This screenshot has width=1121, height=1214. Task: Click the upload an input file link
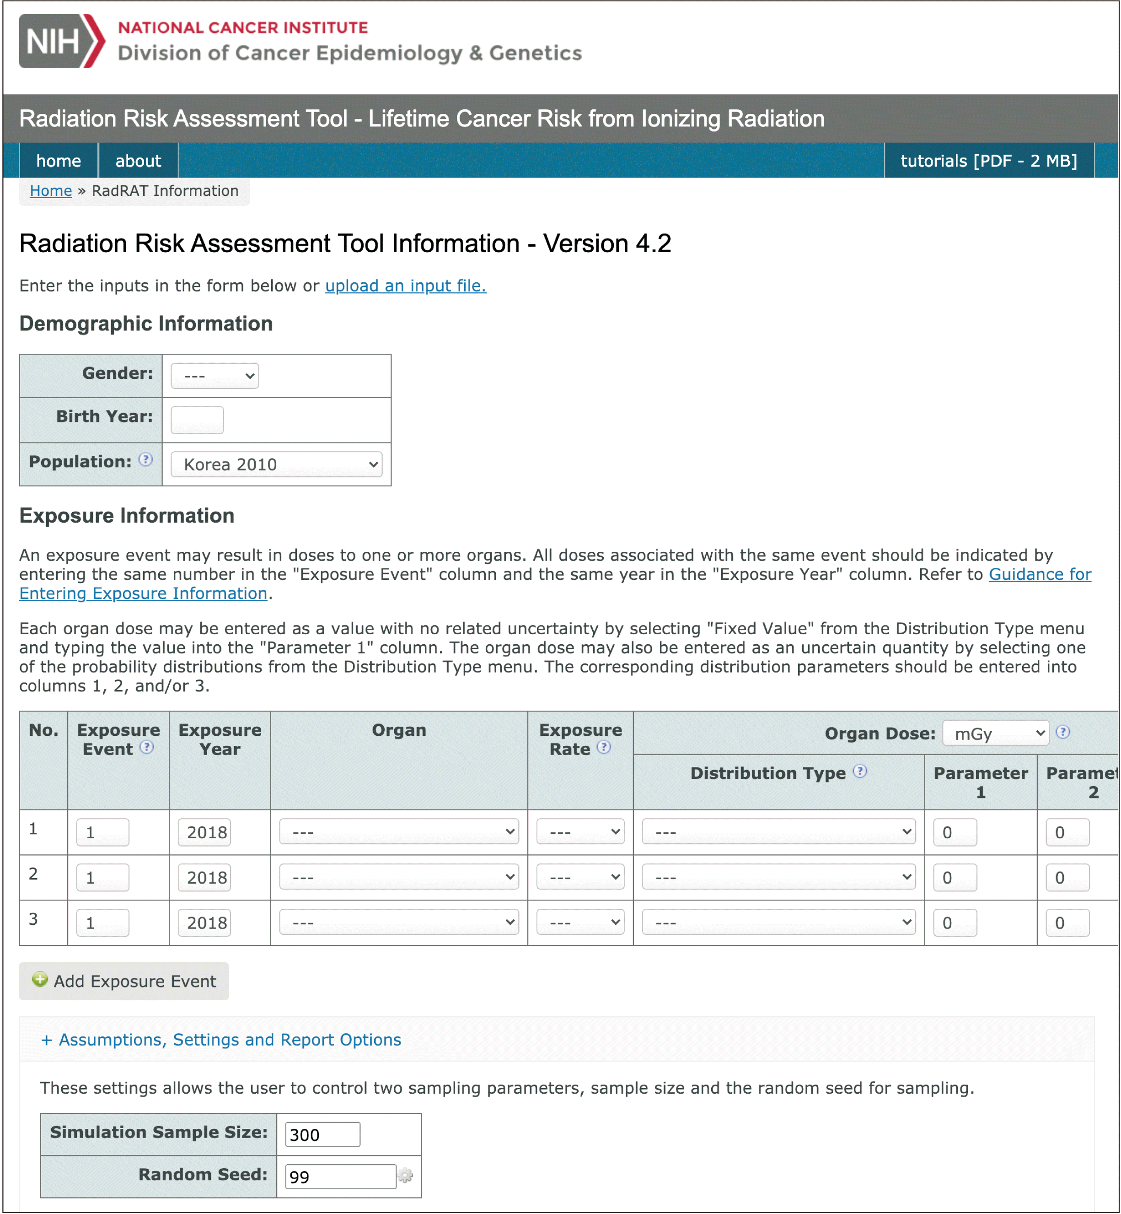coord(406,285)
